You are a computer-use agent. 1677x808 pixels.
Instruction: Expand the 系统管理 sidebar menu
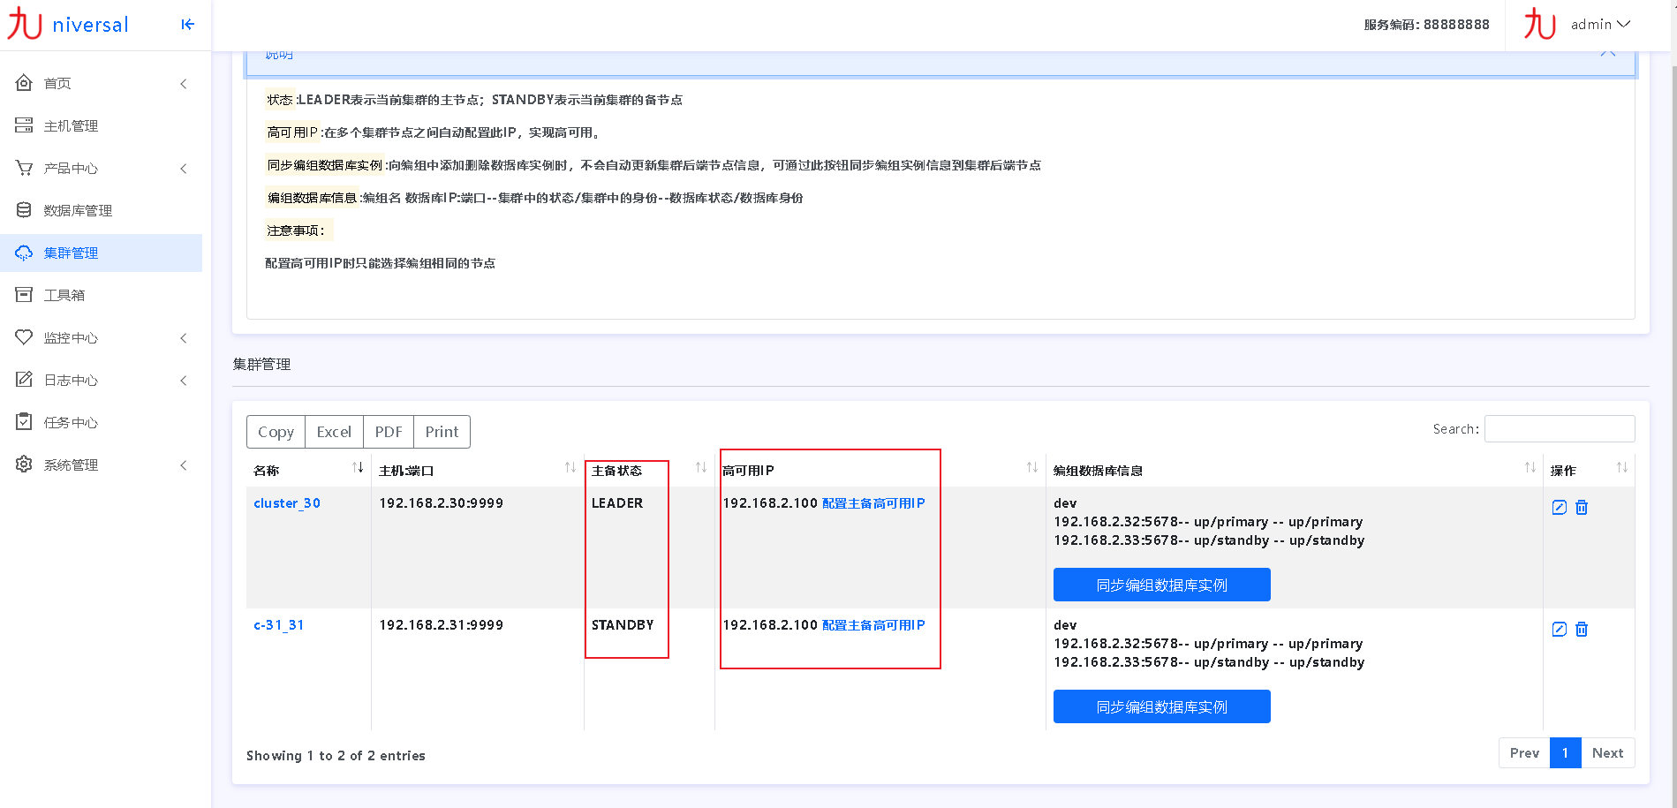pos(183,464)
